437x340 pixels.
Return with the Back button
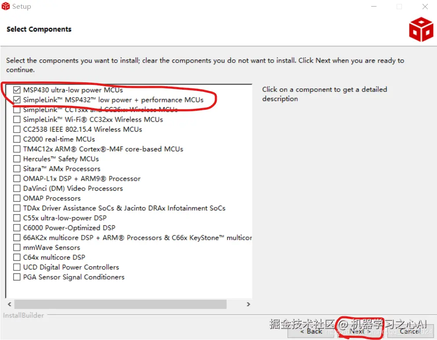(x=311, y=331)
